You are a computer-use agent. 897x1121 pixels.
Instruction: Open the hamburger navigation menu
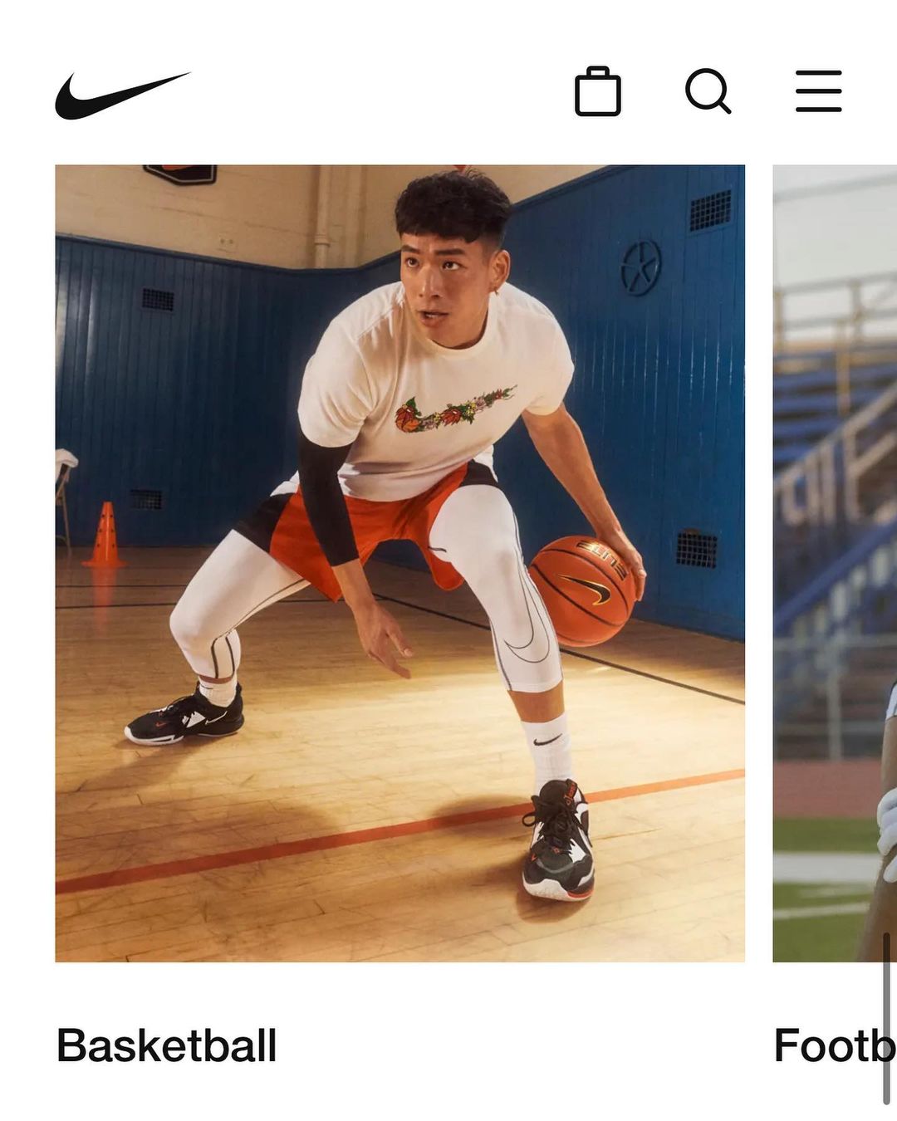pyautogui.click(x=818, y=91)
